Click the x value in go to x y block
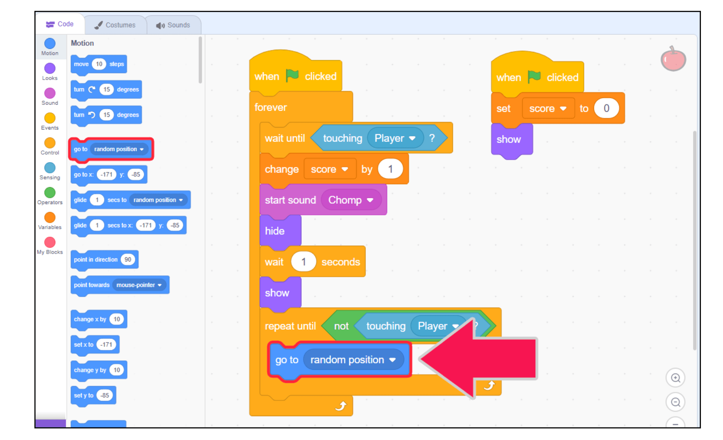The height and width of the screenshot is (440, 723). (106, 174)
